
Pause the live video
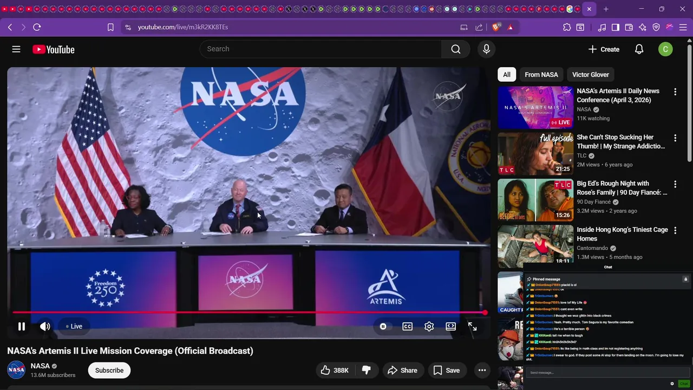pos(22,326)
